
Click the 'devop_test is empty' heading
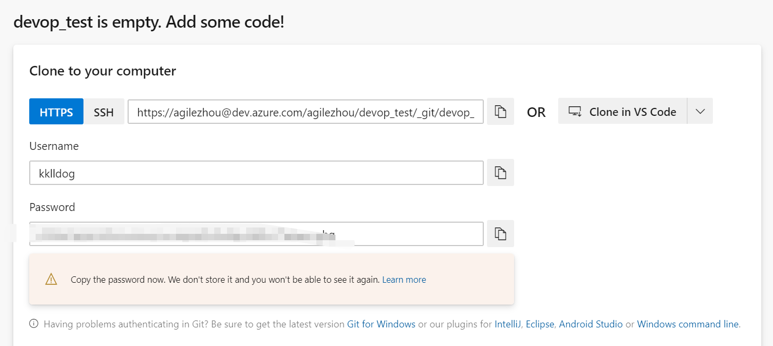click(149, 22)
